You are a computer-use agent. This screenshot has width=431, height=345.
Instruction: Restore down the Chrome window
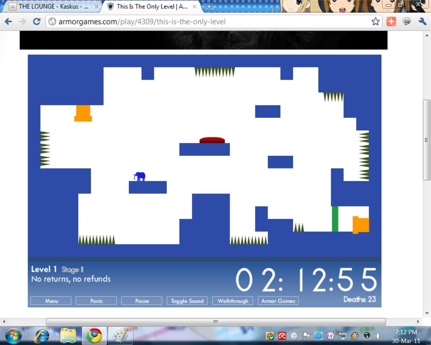[x=400, y=4]
